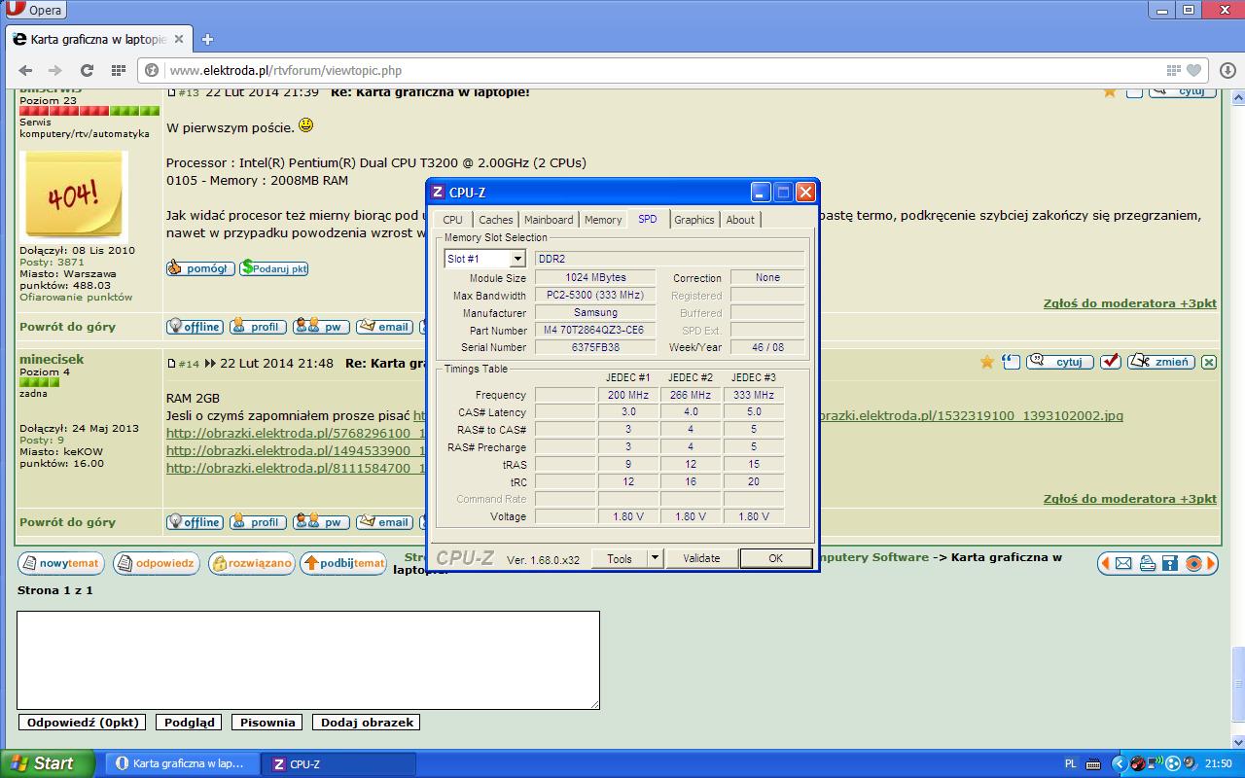The height and width of the screenshot is (778, 1245).
Task: Open the Tools dropdown arrow in CPU-Z
Action: 656,558
